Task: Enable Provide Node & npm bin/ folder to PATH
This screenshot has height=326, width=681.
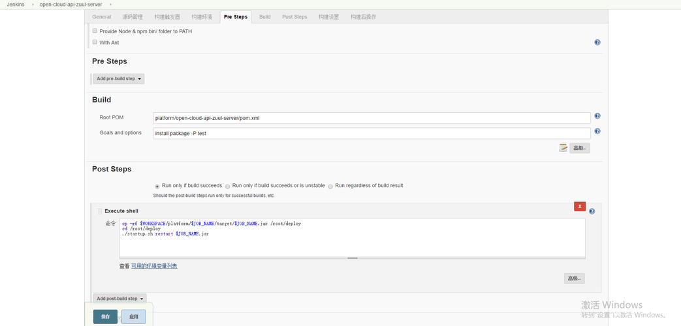Action: [x=95, y=31]
